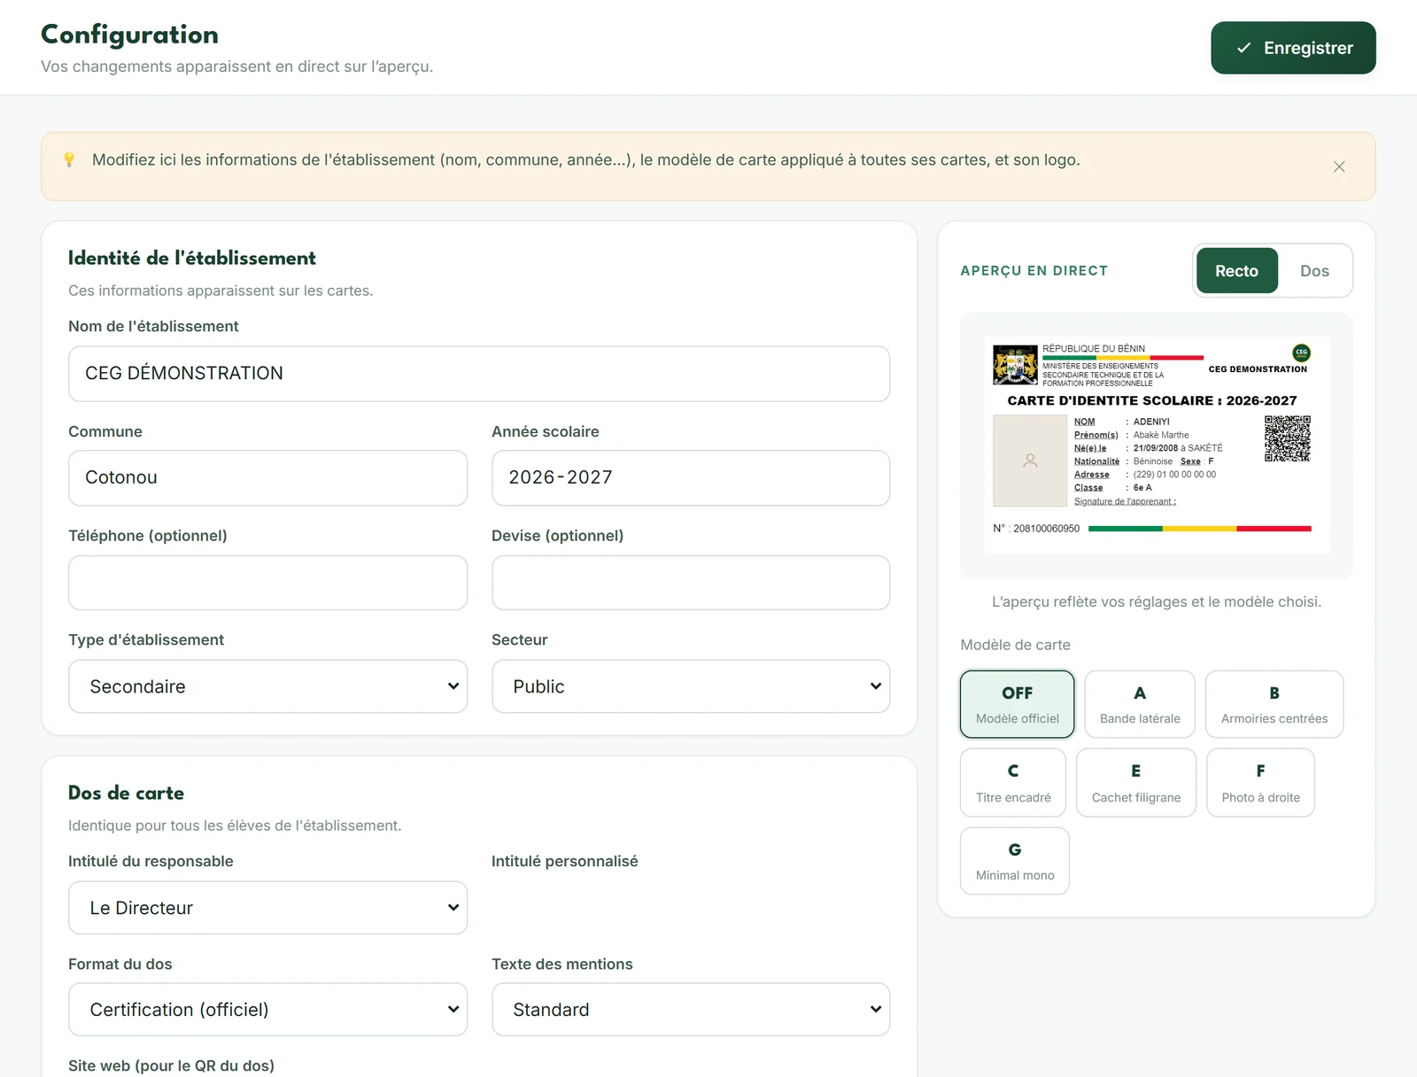Viewport: 1417px width, 1077px height.
Task: Click 'Site web (pour le QR du dos)' label
Action: (x=171, y=1065)
